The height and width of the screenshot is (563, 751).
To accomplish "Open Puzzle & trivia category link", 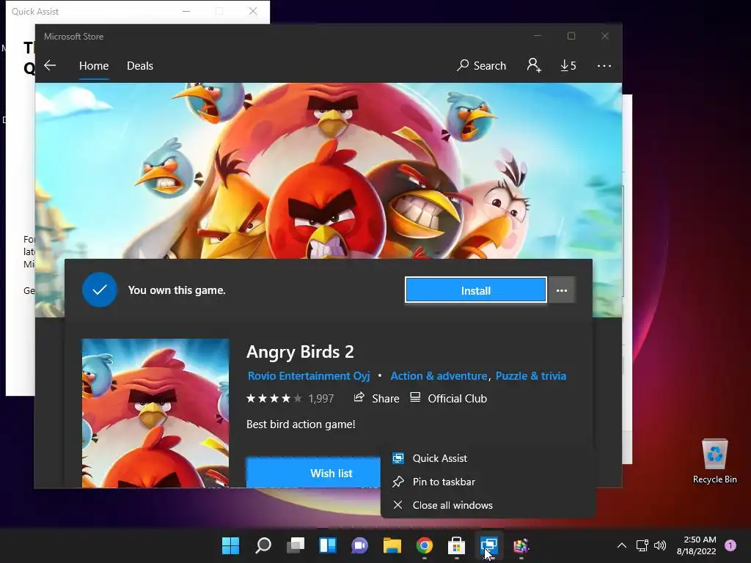I will pyautogui.click(x=531, y=376).
